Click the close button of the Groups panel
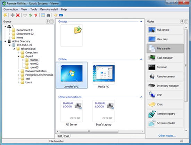This screenshot has height=145, width=191. click(52, 22)
